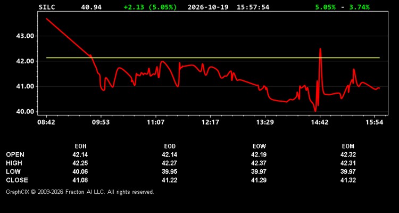Select EOM CLOSE cell 41.32
The height and width of the screenshot is (213, 399).
tap(348, 180)
